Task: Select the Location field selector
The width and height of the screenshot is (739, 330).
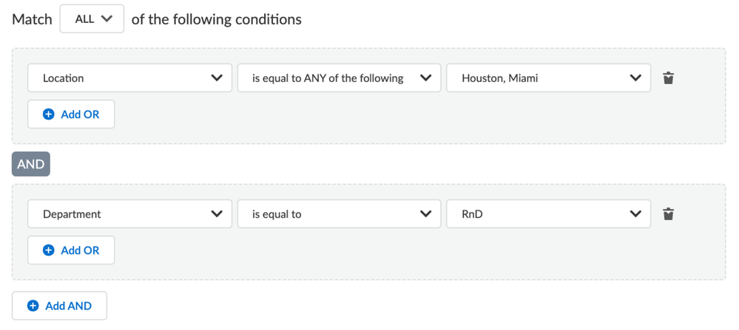Action: click(x=129, y=78)
